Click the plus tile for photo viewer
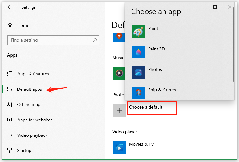This screenshot has height=162, width=239. tap(119, 110)
